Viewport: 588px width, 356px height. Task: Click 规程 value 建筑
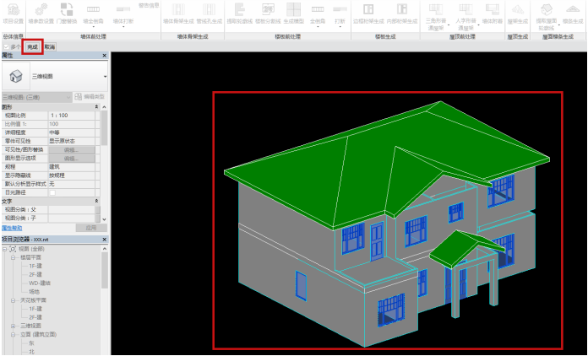(x=72, y=167)
